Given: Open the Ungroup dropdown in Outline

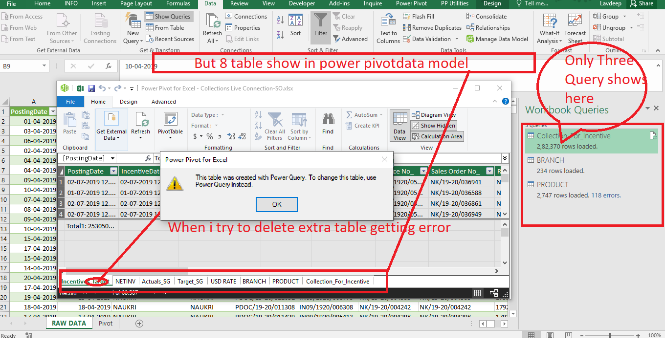Looking at the screenshot, I should [631, 28].
